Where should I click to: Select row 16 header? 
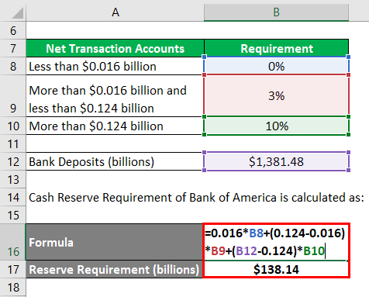[13, 242]
